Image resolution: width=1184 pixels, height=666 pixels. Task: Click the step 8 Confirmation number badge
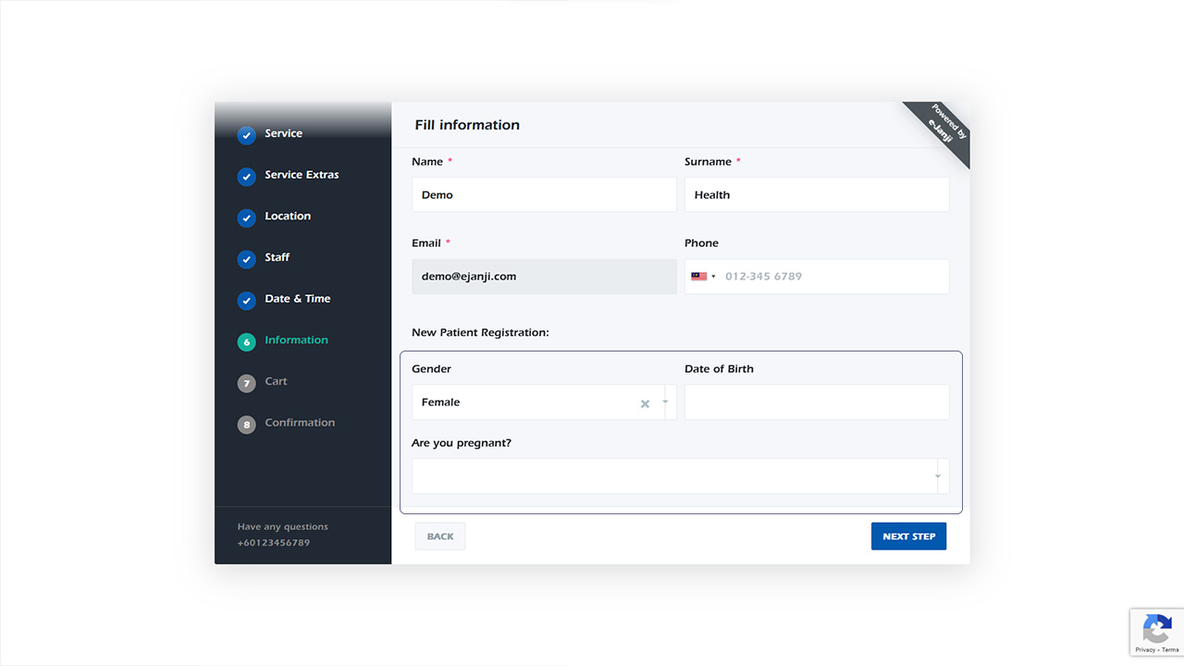click(x=246, y=425)
